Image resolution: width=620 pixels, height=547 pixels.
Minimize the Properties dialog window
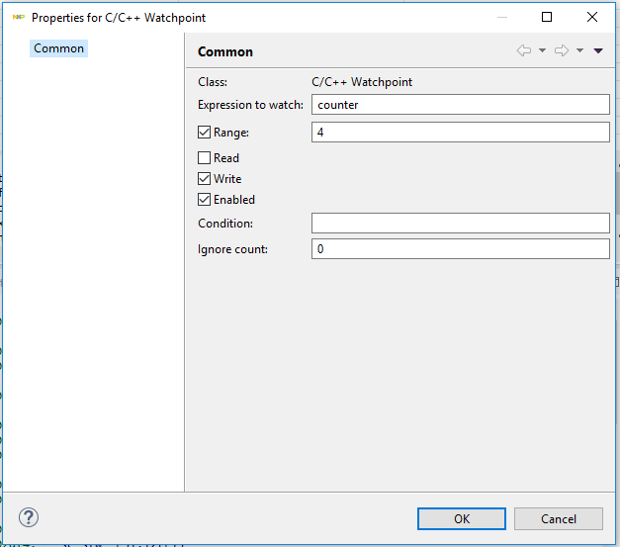tap(501, 17)
